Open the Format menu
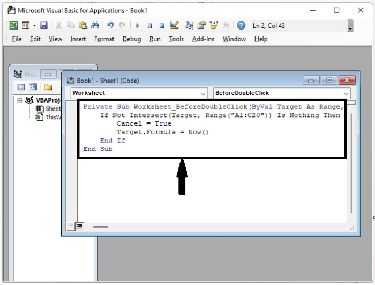The image size is (375, 285). point(104,39)
